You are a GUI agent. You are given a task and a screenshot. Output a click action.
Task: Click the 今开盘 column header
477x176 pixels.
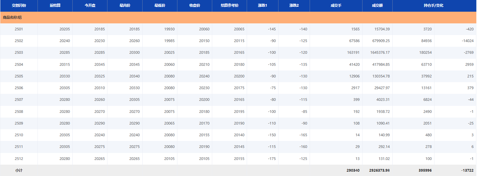(x=90, y=6)
